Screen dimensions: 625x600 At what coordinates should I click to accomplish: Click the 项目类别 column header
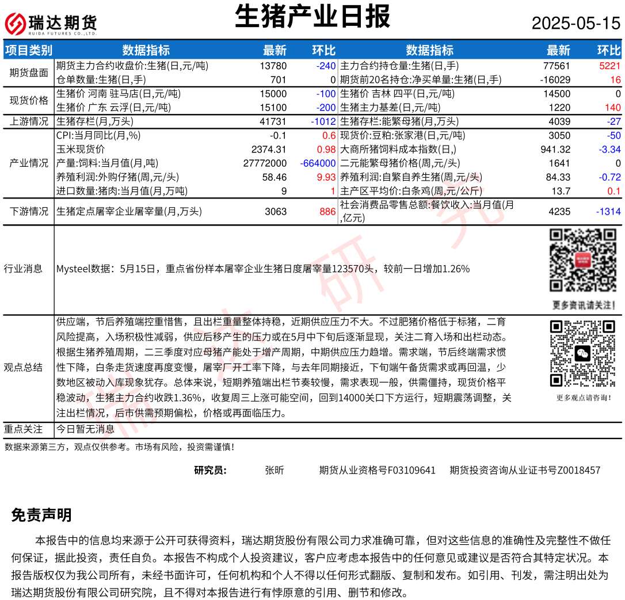pos(29,50)
